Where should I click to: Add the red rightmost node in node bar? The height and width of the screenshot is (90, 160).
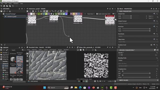tap(81, 14)
